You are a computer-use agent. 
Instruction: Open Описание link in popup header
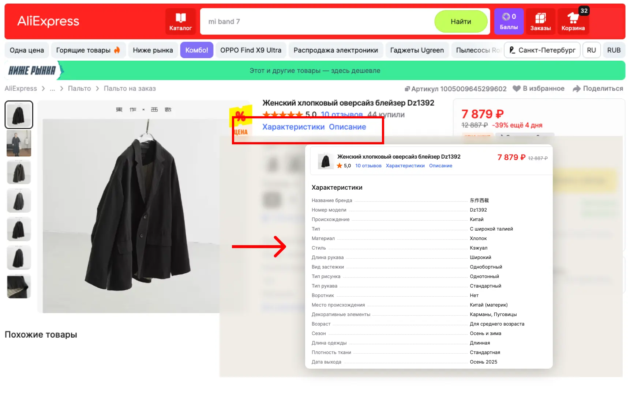point(440,166)
